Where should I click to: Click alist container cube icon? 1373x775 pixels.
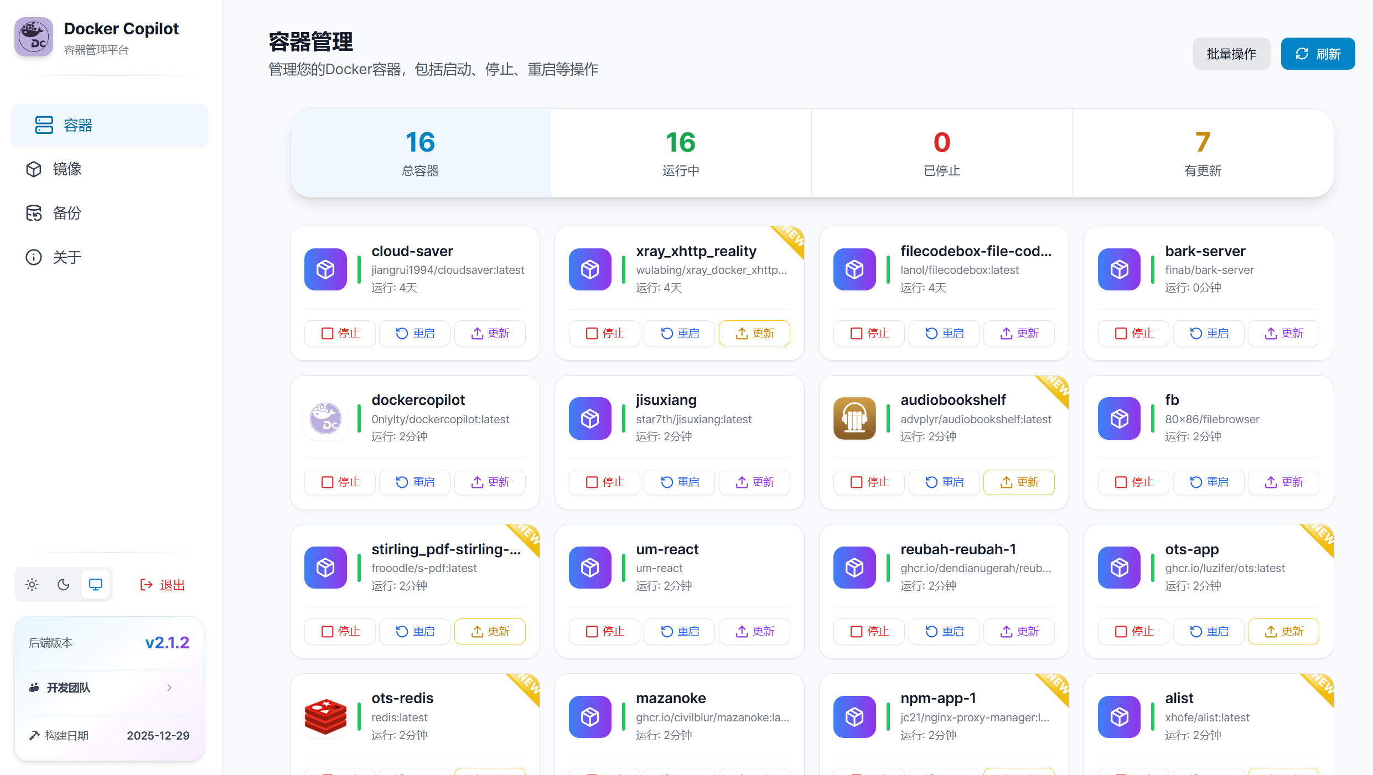(x=1119, y=717)
